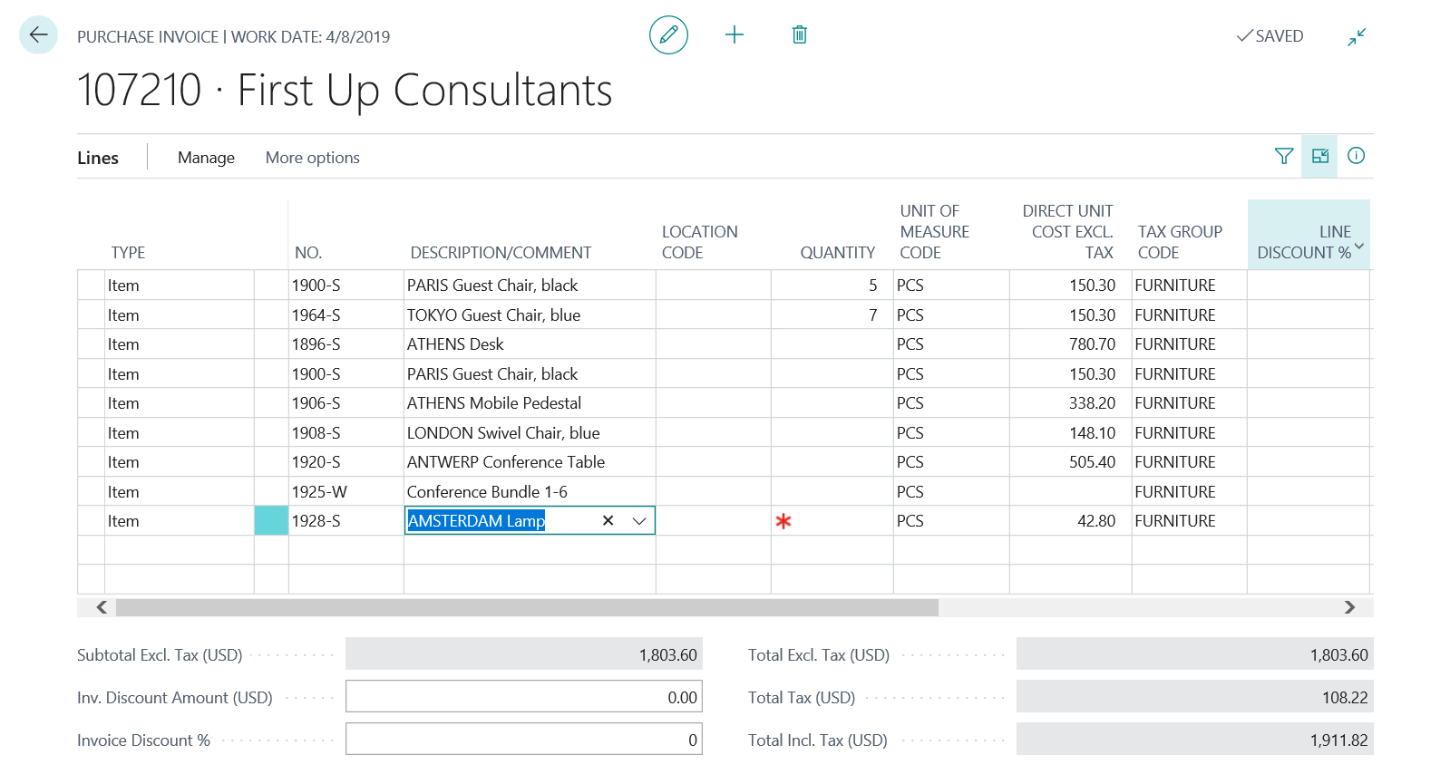Screen dimensions: 1450x774
Task: Toggle the focus mode icon for lines
Action: click(x=1319, y=156)
